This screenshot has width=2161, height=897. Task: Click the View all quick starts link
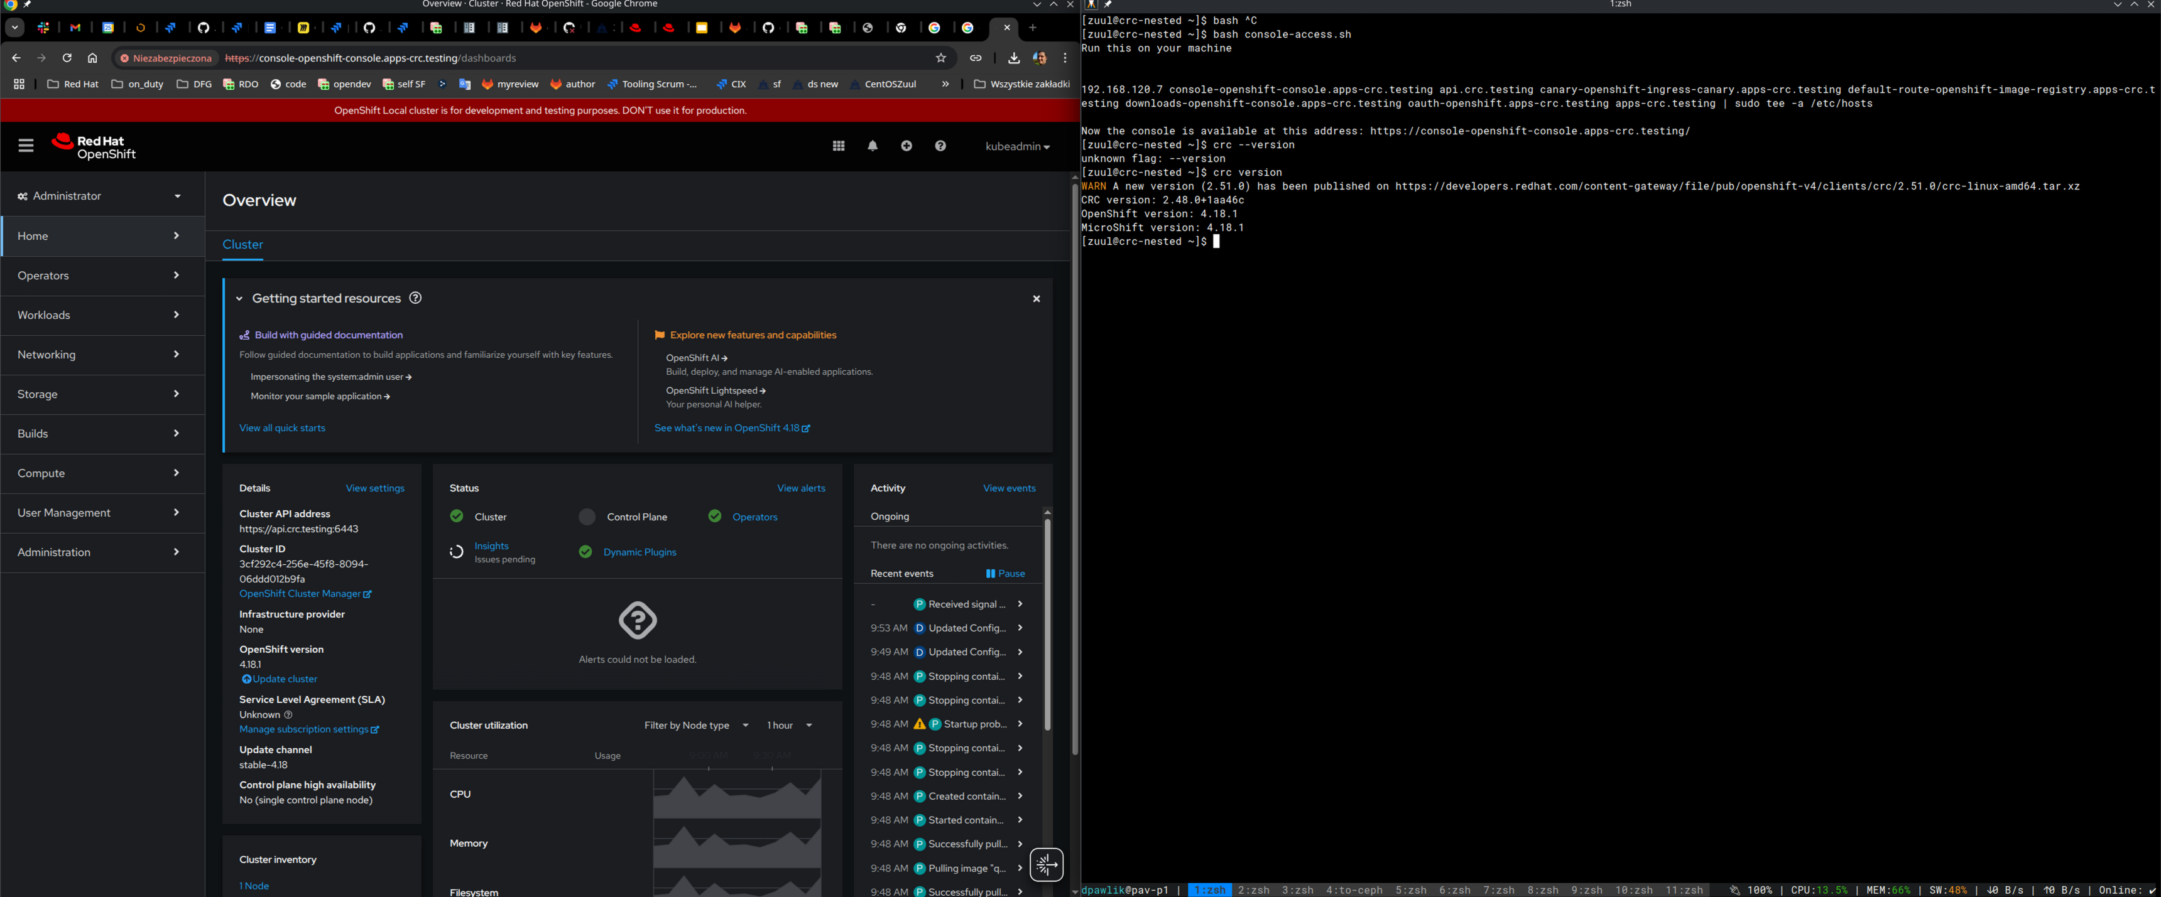point(282,427)
